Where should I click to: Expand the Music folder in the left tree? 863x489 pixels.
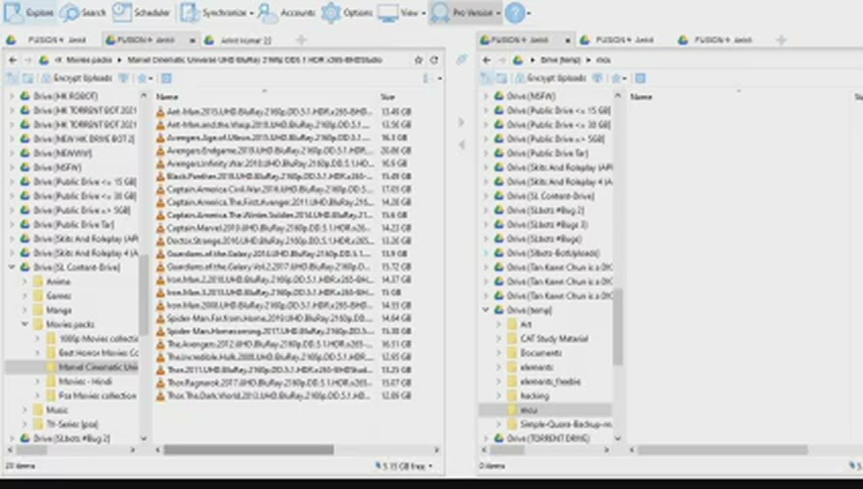[x=25, y=410]
